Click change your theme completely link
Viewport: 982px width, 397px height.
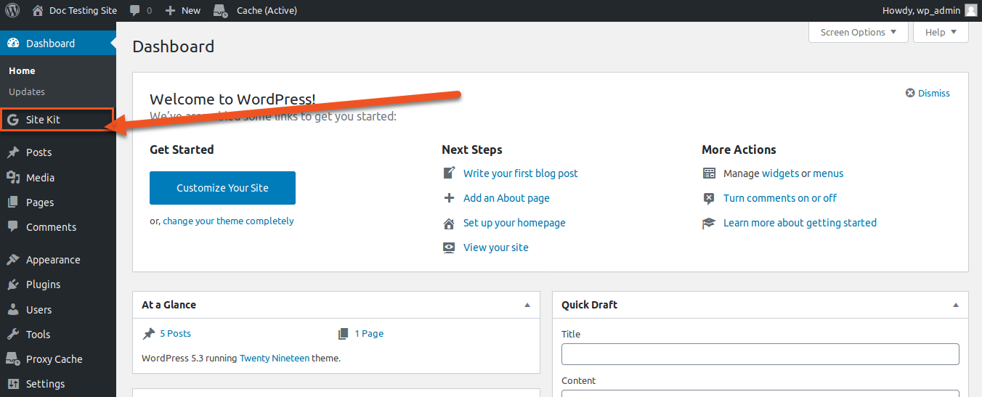click(228, 221)
